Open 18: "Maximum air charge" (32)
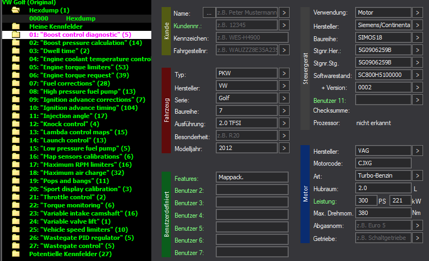 click(76, 173)
